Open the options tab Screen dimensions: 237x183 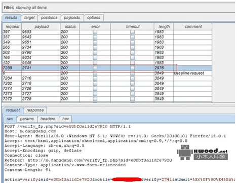94,18
